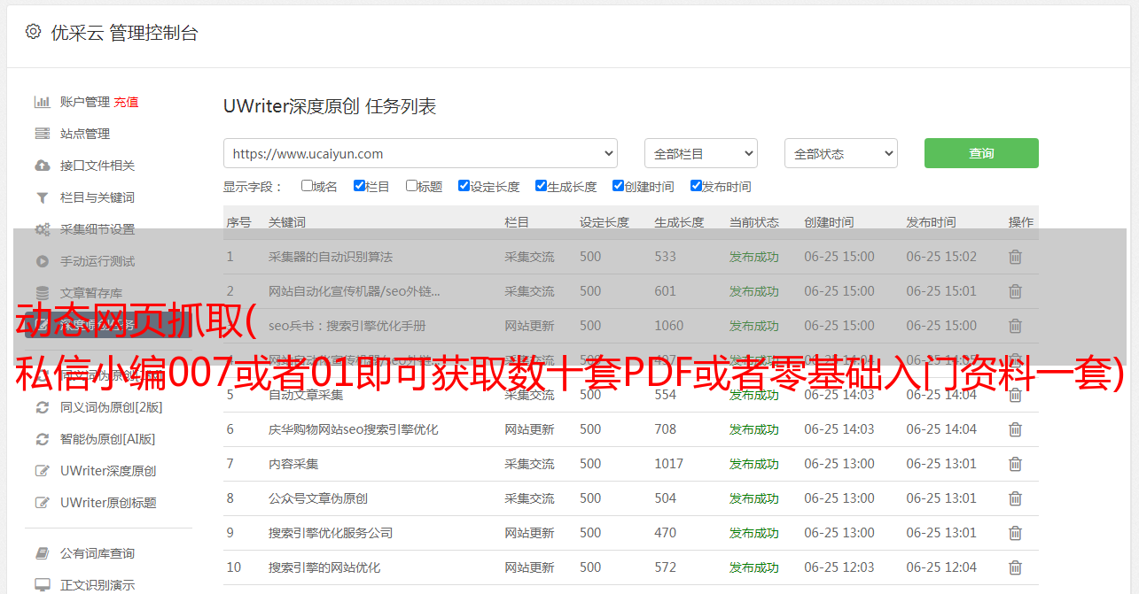This screenshot has width=1139, height=594.
Task: Click the play icon for 手动运行测试
Action: (42, 261)
